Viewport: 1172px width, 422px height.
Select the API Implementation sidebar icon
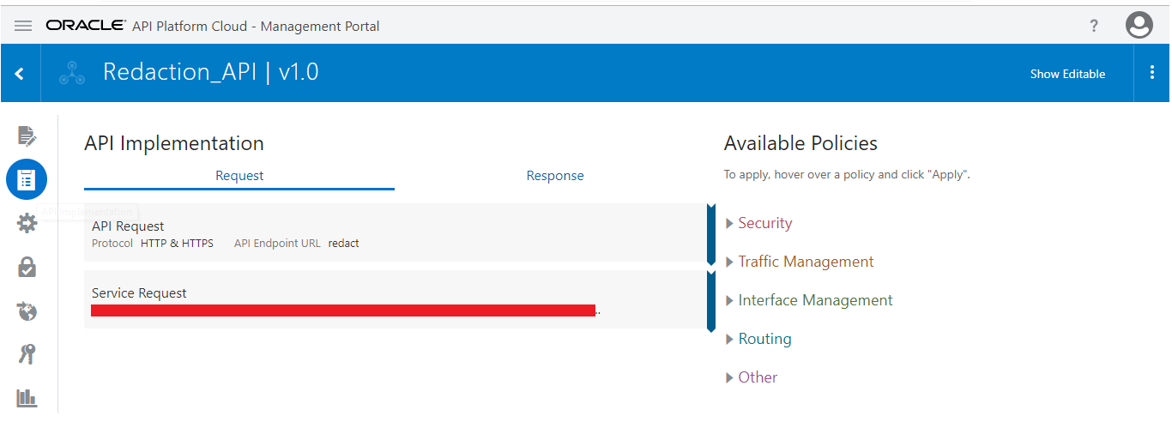click(27, 180)
